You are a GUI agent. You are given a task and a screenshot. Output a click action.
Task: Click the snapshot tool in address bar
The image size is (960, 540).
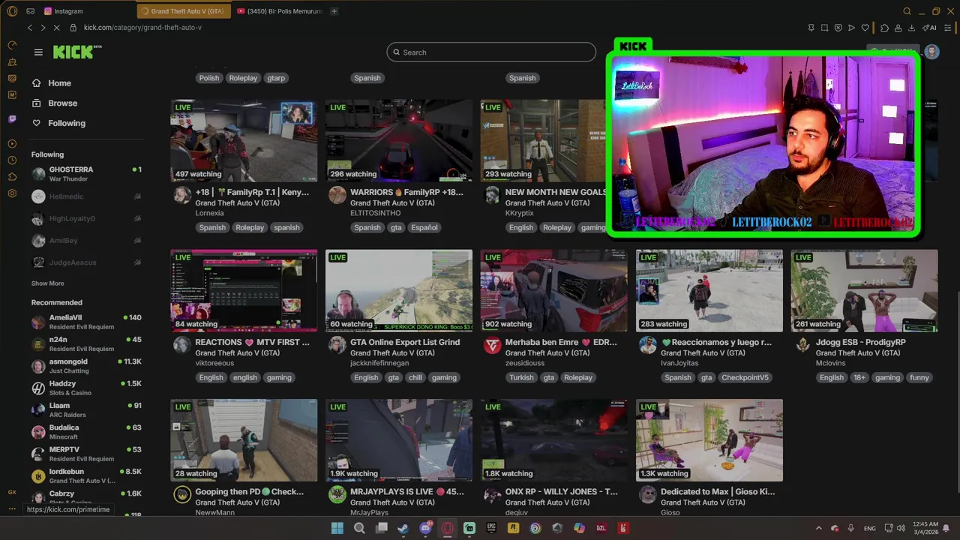pyautogui.click(x=824, y=28)
